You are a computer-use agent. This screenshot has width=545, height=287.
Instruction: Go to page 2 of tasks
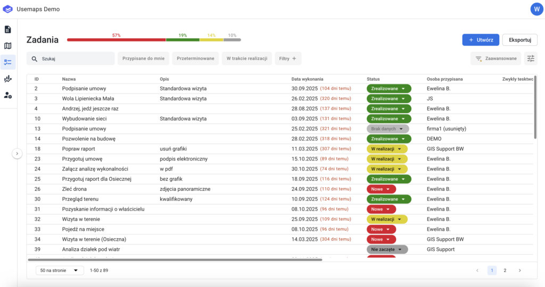click(505, 271)
